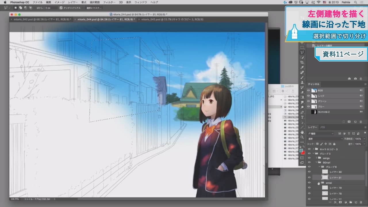Toggle visibility of グループ 3
Screen dimensions: 368x207
point(309,154)
